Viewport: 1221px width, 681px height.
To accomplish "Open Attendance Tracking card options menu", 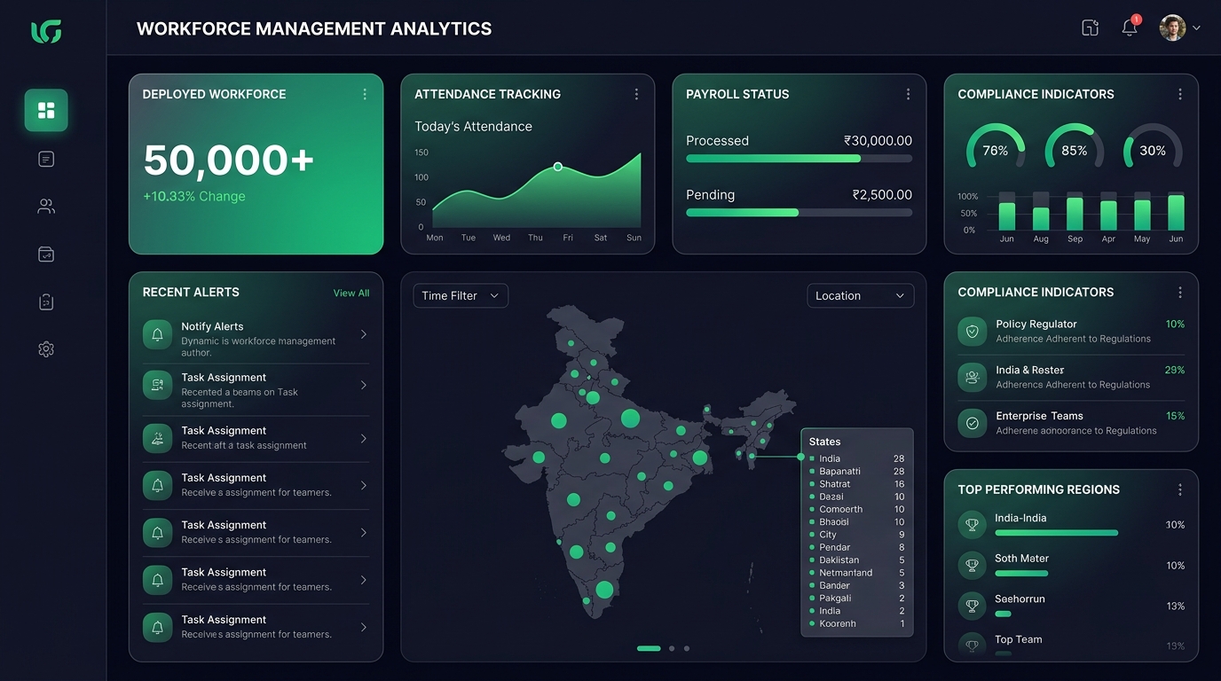I will coord(636,94).
